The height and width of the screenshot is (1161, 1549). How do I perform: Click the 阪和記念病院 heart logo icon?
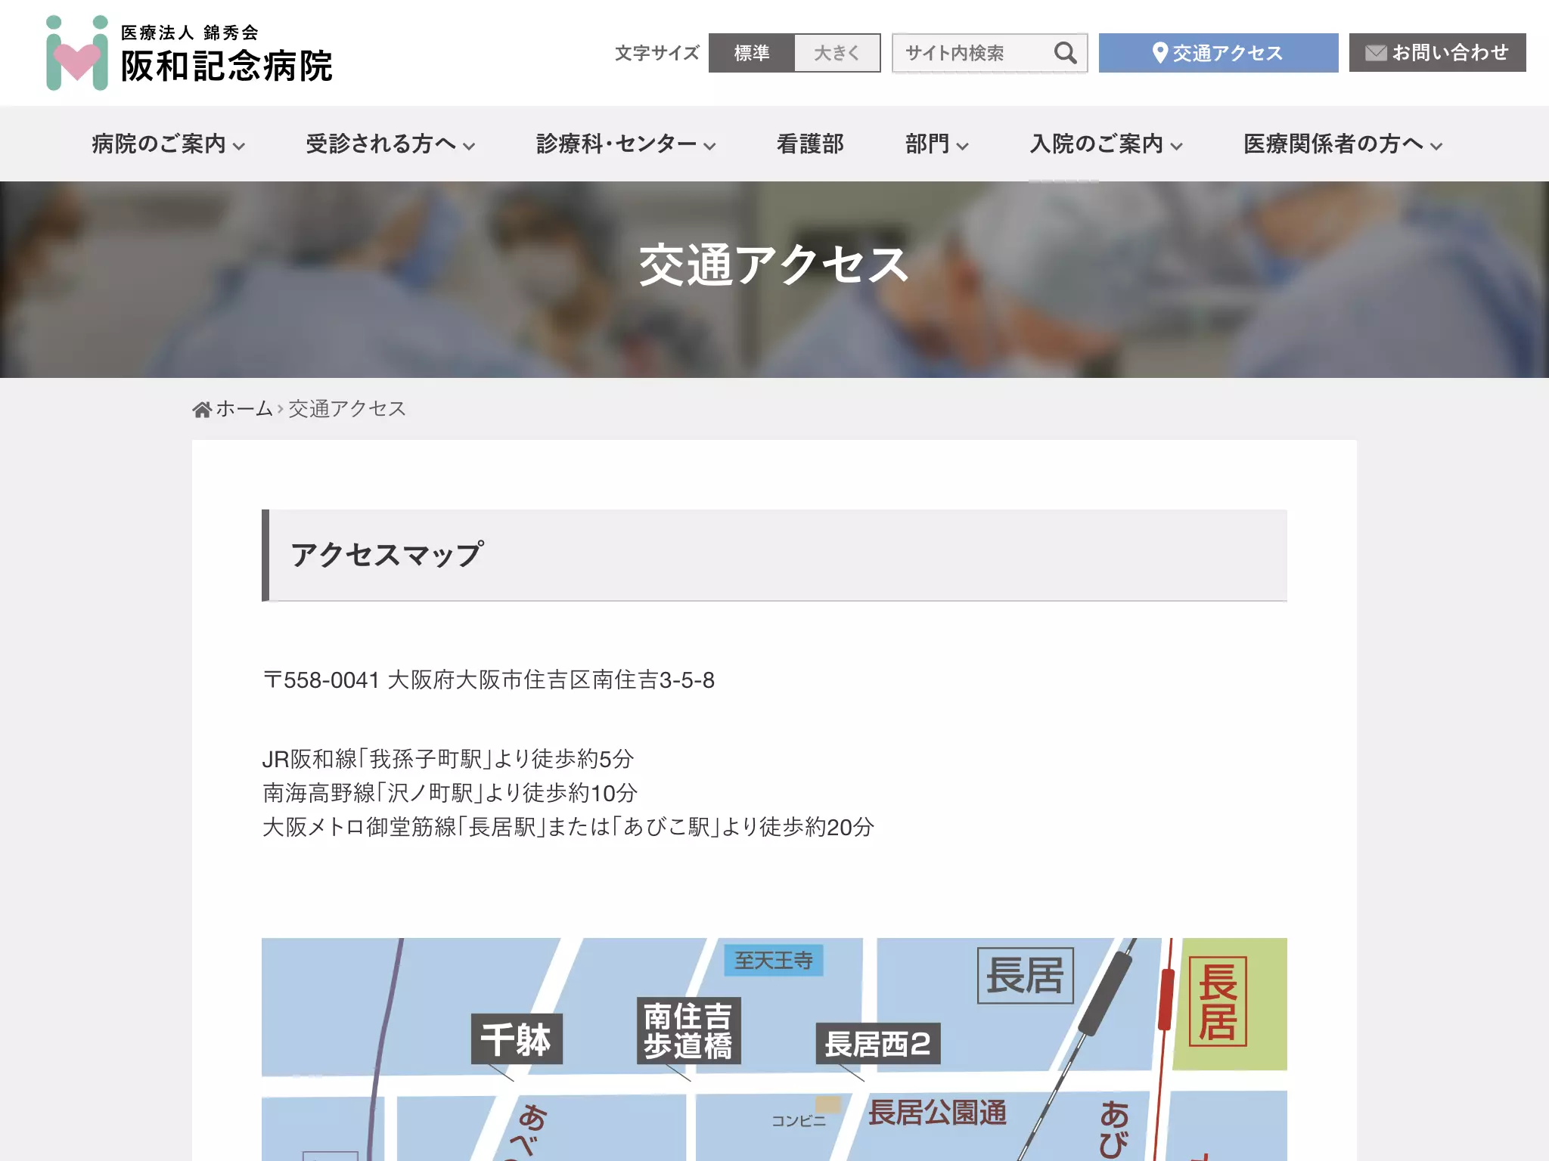(76, 53)
